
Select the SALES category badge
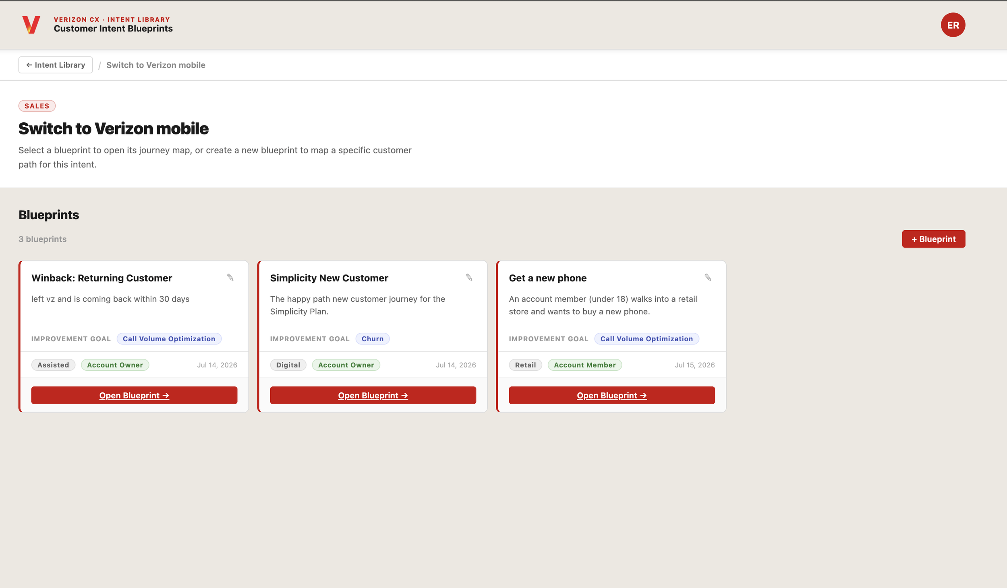[37, 106]
